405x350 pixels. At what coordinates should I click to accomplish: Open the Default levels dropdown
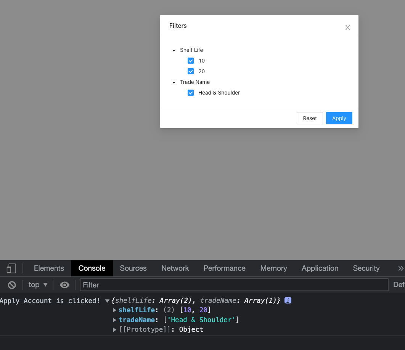click(399, 285)
